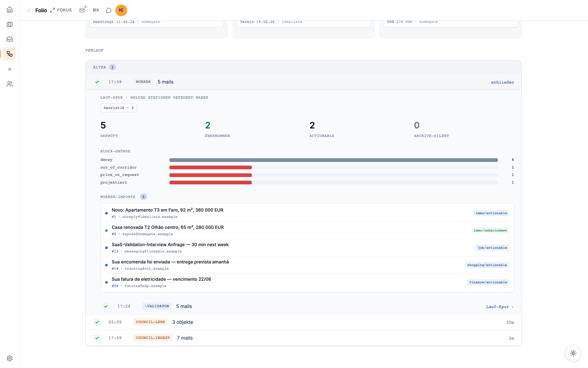Image resolution: width=588 pixels, height=368 pixels.
Task: Click the 2 ÜBERNOMMEN stat
Action: [x=217, y=129]
